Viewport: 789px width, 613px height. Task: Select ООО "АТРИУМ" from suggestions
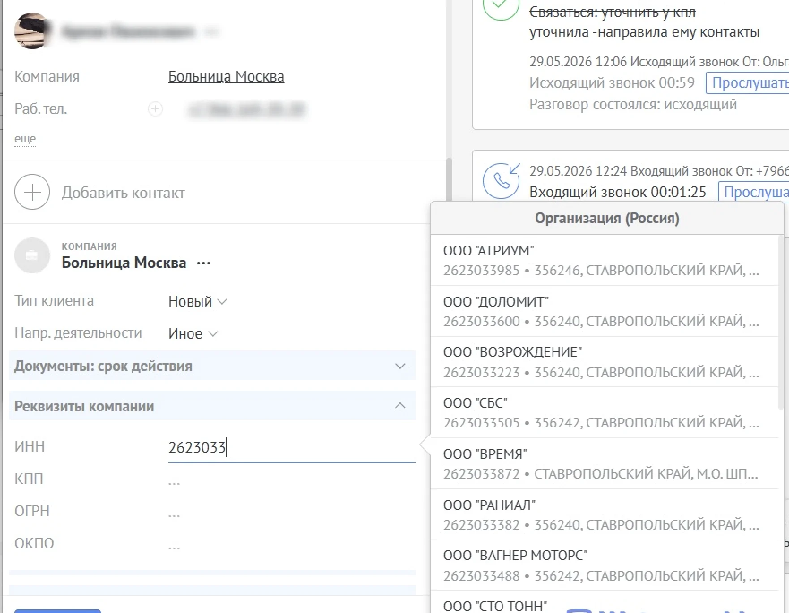pyautogui.click(x=605, y=260)
